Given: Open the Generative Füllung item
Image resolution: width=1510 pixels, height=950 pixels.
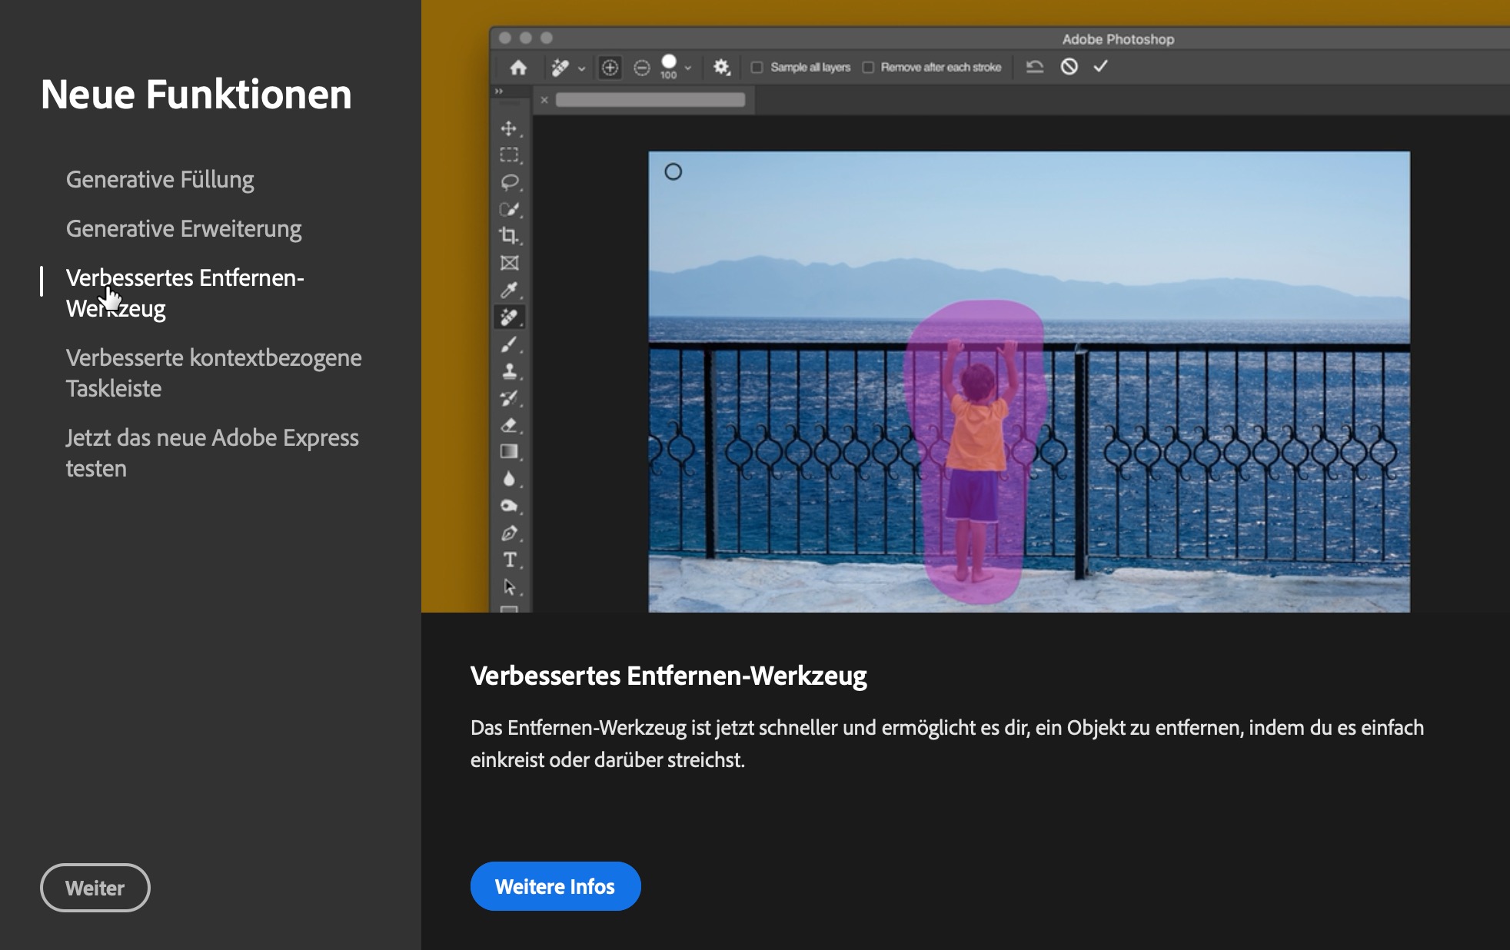Looking at the screenshot, I should pyautogui.click(x=160, y=179).
